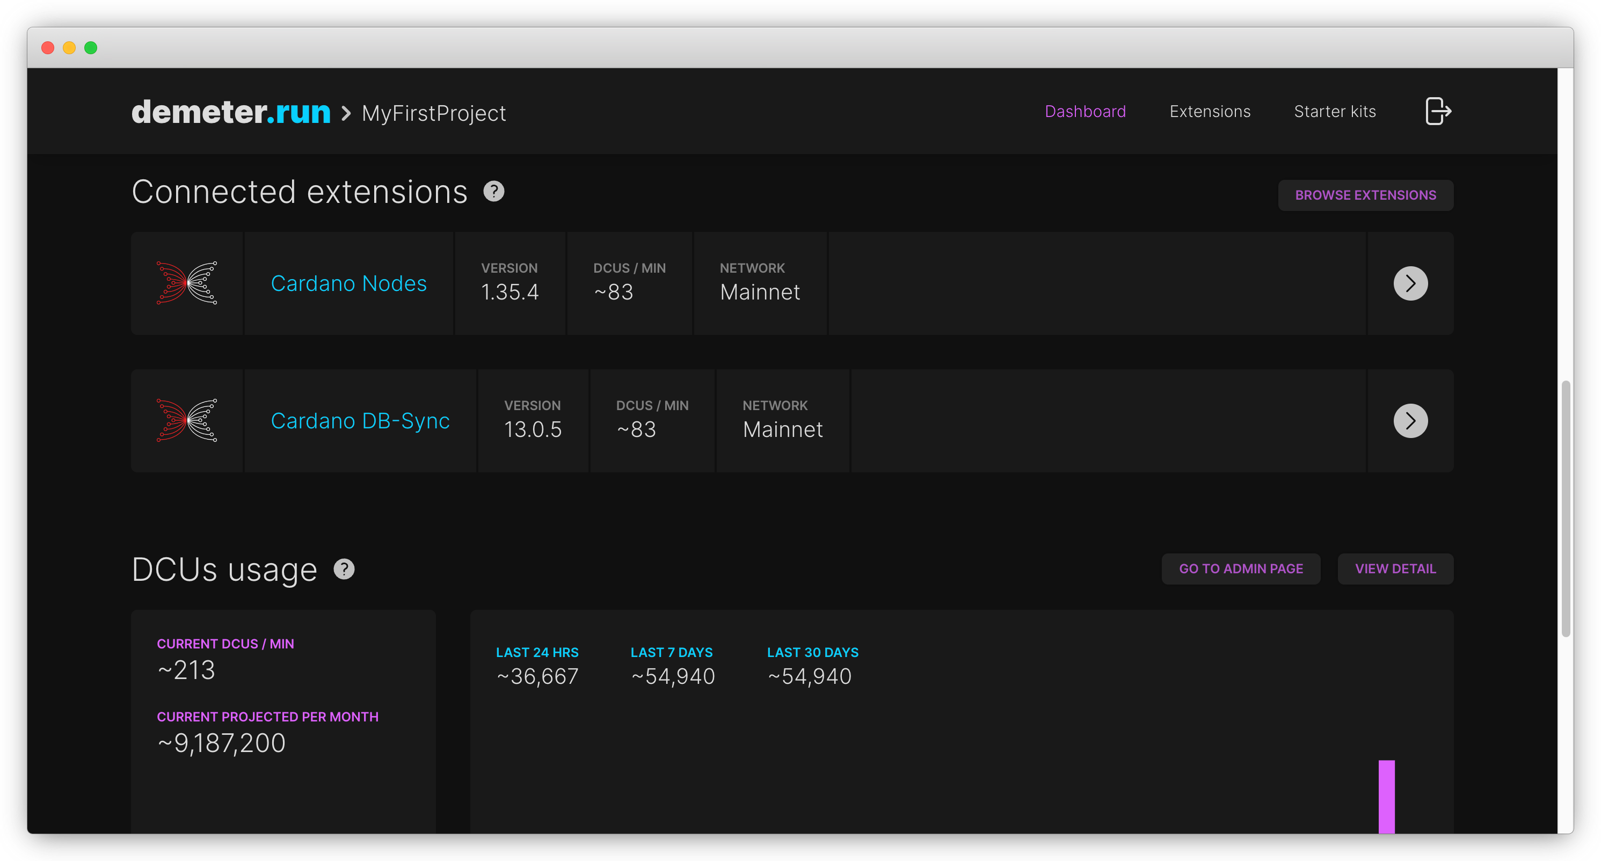Open the Cardano DB-Sync extension link
Image resolution: width=1601 pixels, height=861 pixels.
pyautogui.click(x=360, y=420)
